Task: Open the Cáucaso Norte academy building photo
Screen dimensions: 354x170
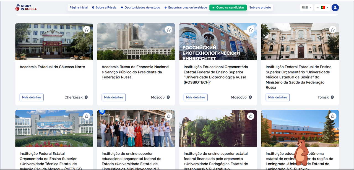Action: [54, 41]
